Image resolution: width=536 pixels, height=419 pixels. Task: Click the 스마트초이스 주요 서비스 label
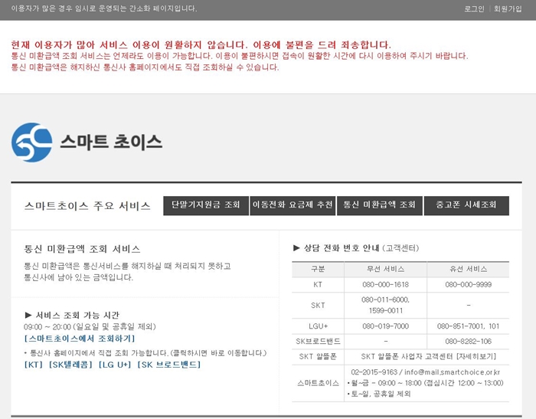tap(87, 206)
